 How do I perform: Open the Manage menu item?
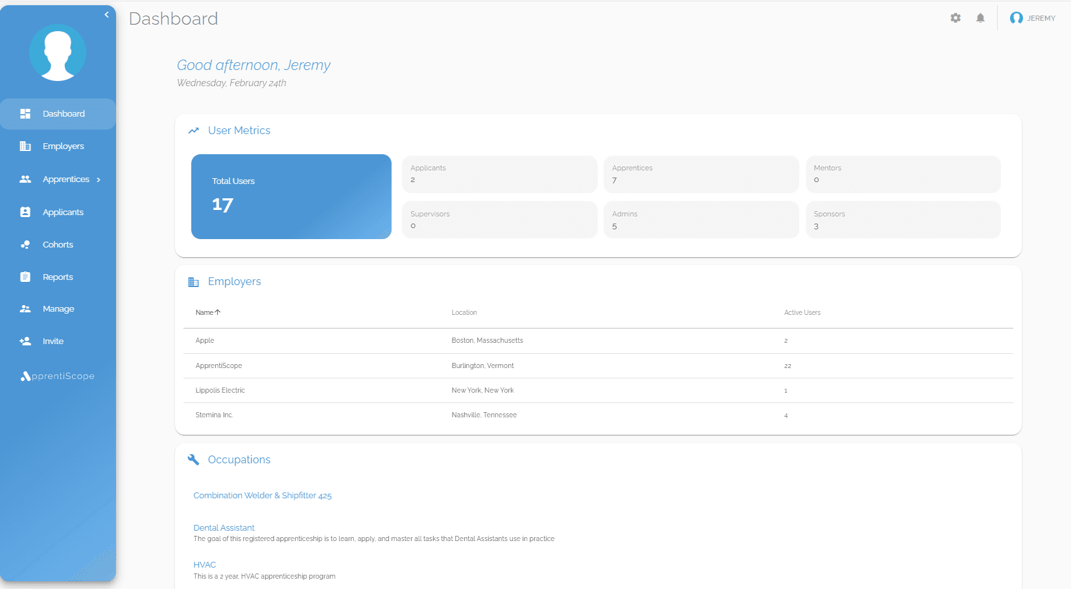pos(58,309)
